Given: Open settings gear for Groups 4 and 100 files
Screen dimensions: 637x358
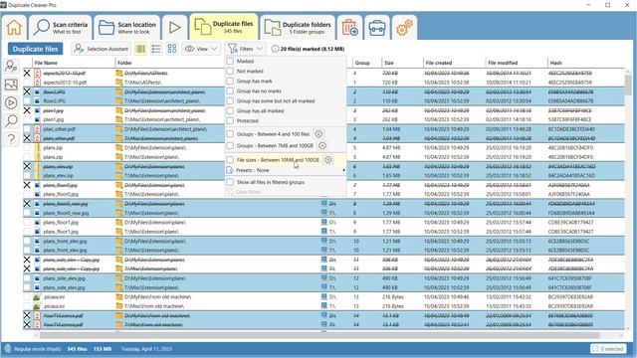Looking at the screenshot, I should [x=318, y=134].
